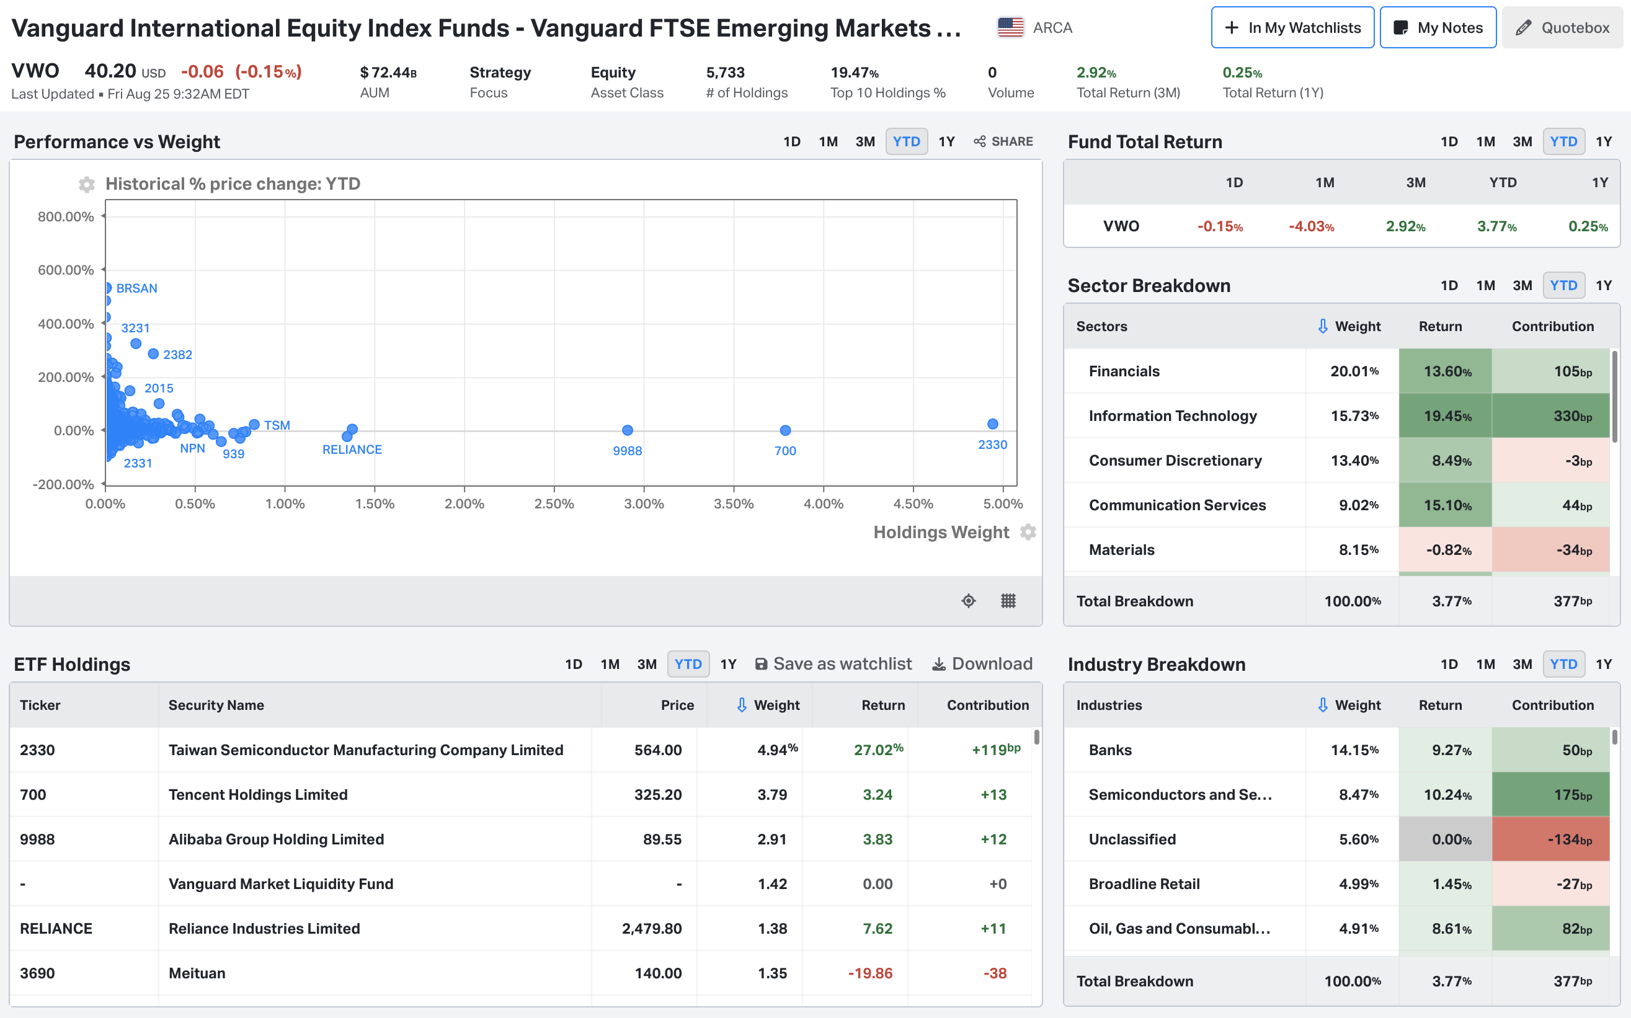
Task: Click the Broadline Retail industry row
Action: pyautogui.click(x=1336, y=884)
